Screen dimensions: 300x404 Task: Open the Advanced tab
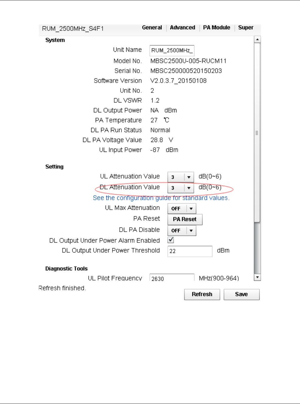[x=182, y=28]
